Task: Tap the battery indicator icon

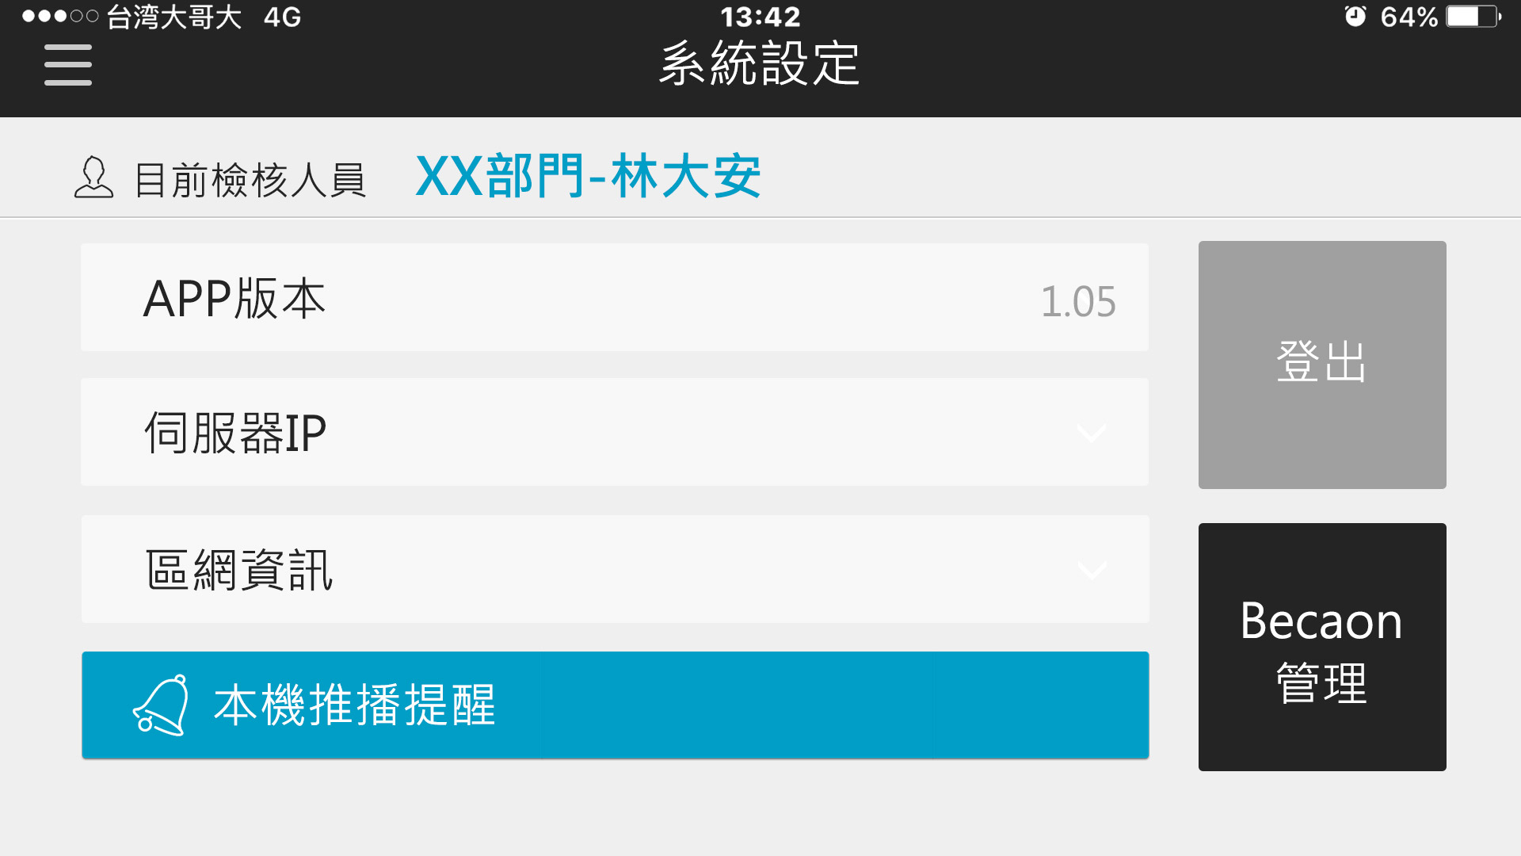Action: [x=1473, y=17]
